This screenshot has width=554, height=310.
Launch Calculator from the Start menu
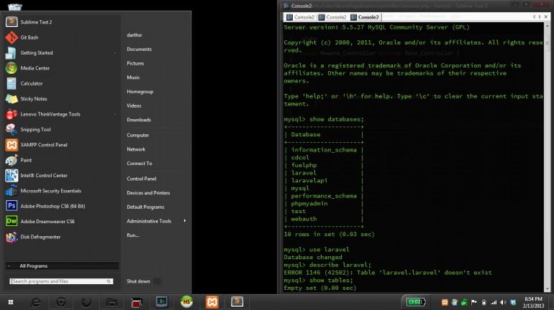coord(62,83)
